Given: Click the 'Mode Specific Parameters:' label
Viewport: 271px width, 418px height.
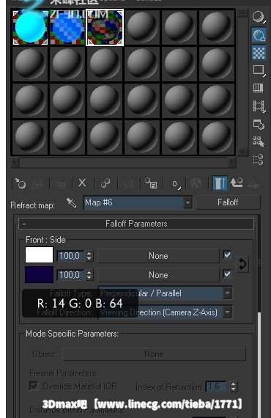Looking at the screenshot, I should tap(72, 334).
